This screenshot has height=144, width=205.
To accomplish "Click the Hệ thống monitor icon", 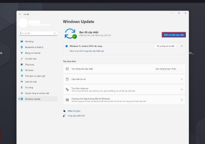I will pos(22,42).
